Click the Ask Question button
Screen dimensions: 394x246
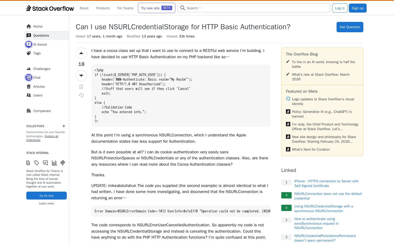point(350,27)
